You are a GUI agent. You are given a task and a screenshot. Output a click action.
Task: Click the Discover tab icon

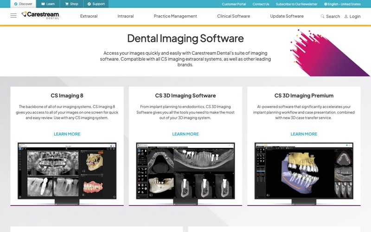(16, 4)
